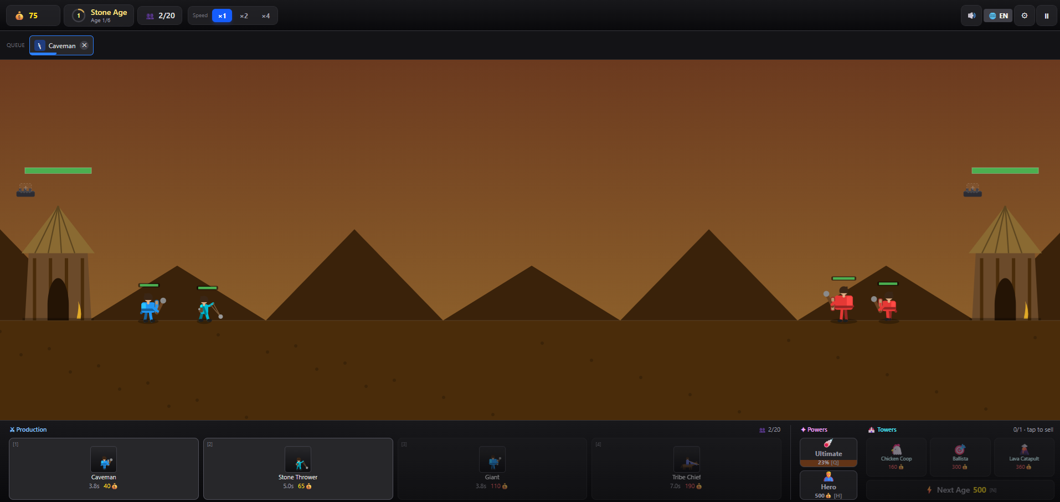Select the Tribe Chief unit card
The width and height of the screenshot is (1060, 502).
(686, 469)
